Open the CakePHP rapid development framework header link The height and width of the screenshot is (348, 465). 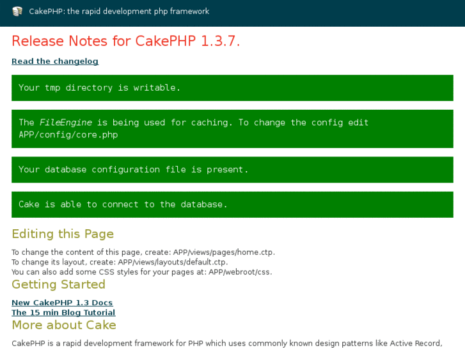pyautogui.click(x=119, y=11)
